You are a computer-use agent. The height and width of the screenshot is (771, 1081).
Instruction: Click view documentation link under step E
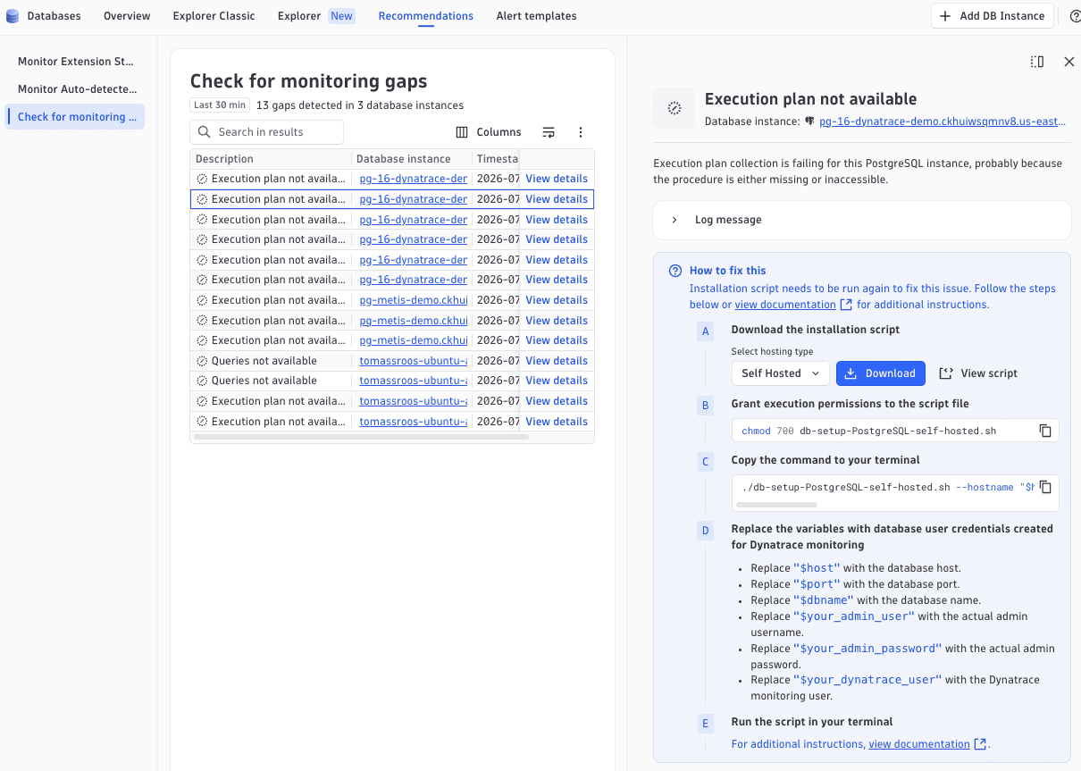[919, 744]
